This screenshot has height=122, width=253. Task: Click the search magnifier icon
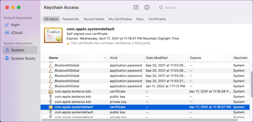161,8
